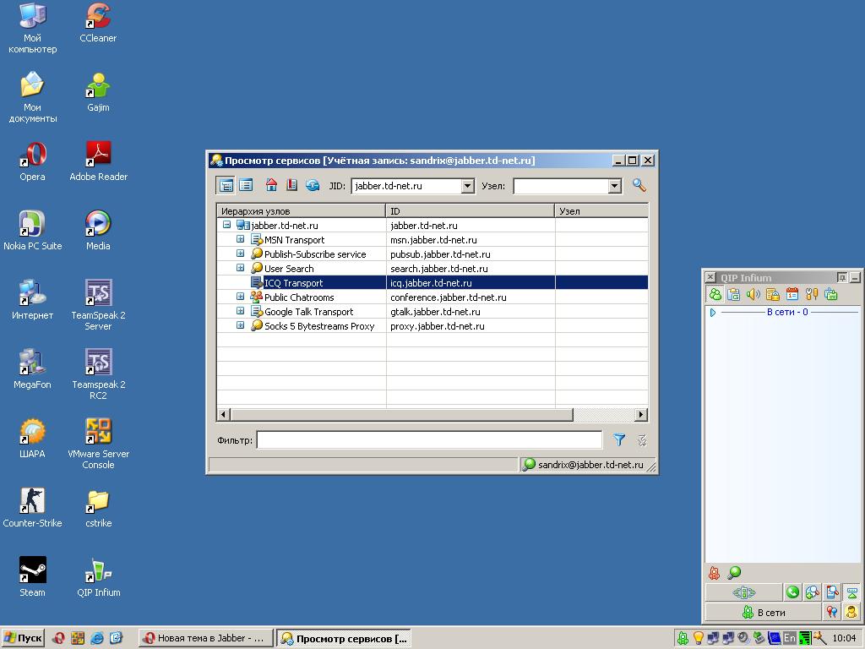Go to home server via house icon
This screenshot has width=865, height=649.
tap(271, 185)
